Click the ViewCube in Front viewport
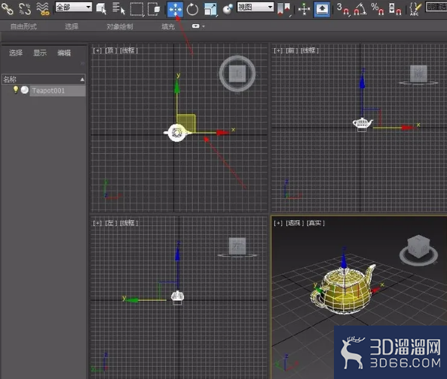 click(x=418, y=74)
